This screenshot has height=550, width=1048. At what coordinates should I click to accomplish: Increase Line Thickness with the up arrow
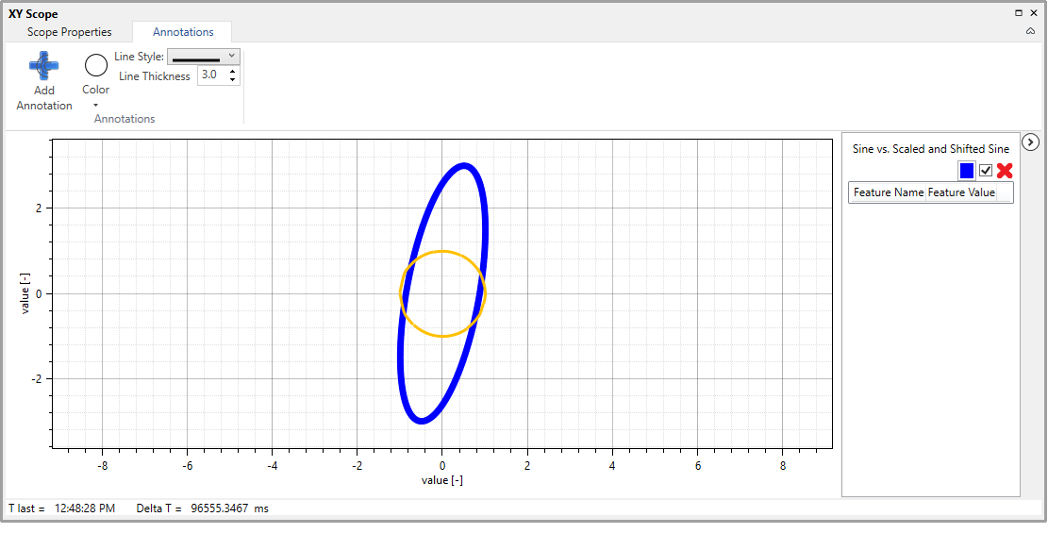(232, 71)
